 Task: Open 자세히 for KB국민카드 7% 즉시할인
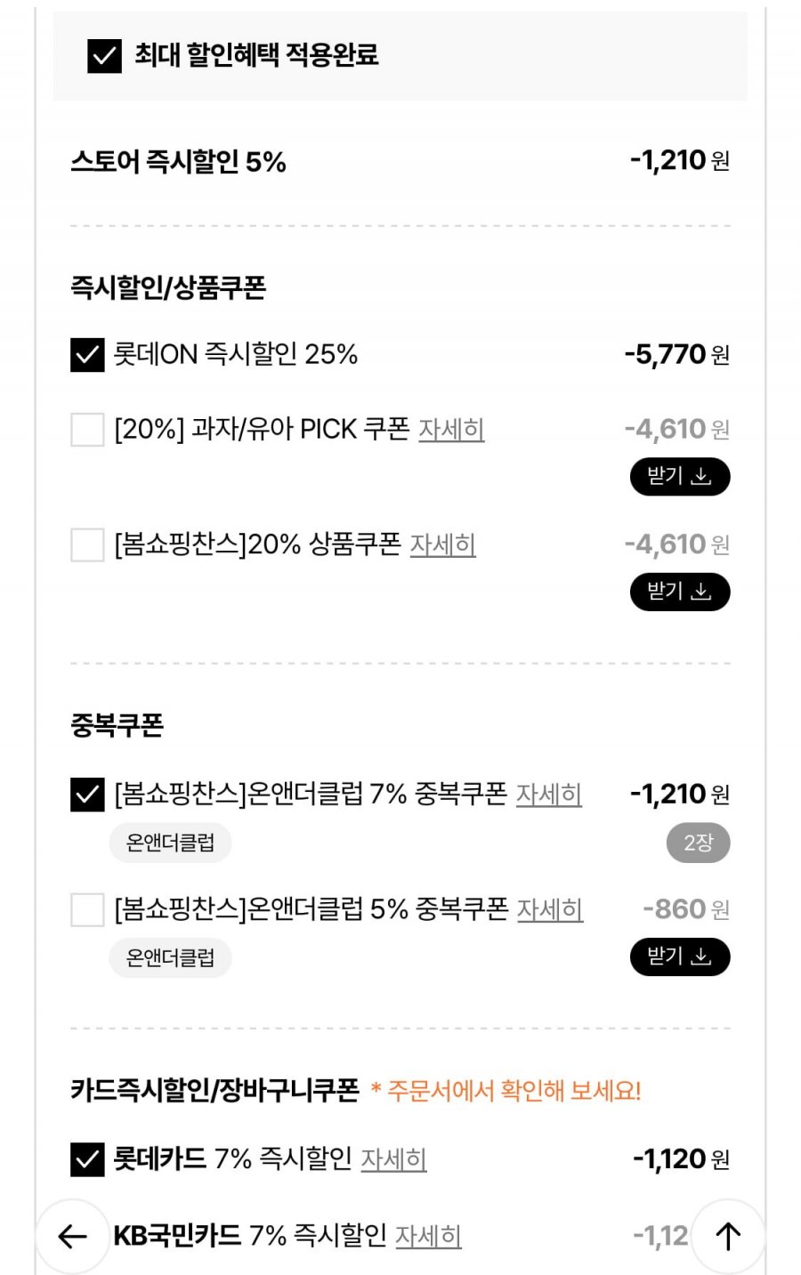(x=428, y=1236)
